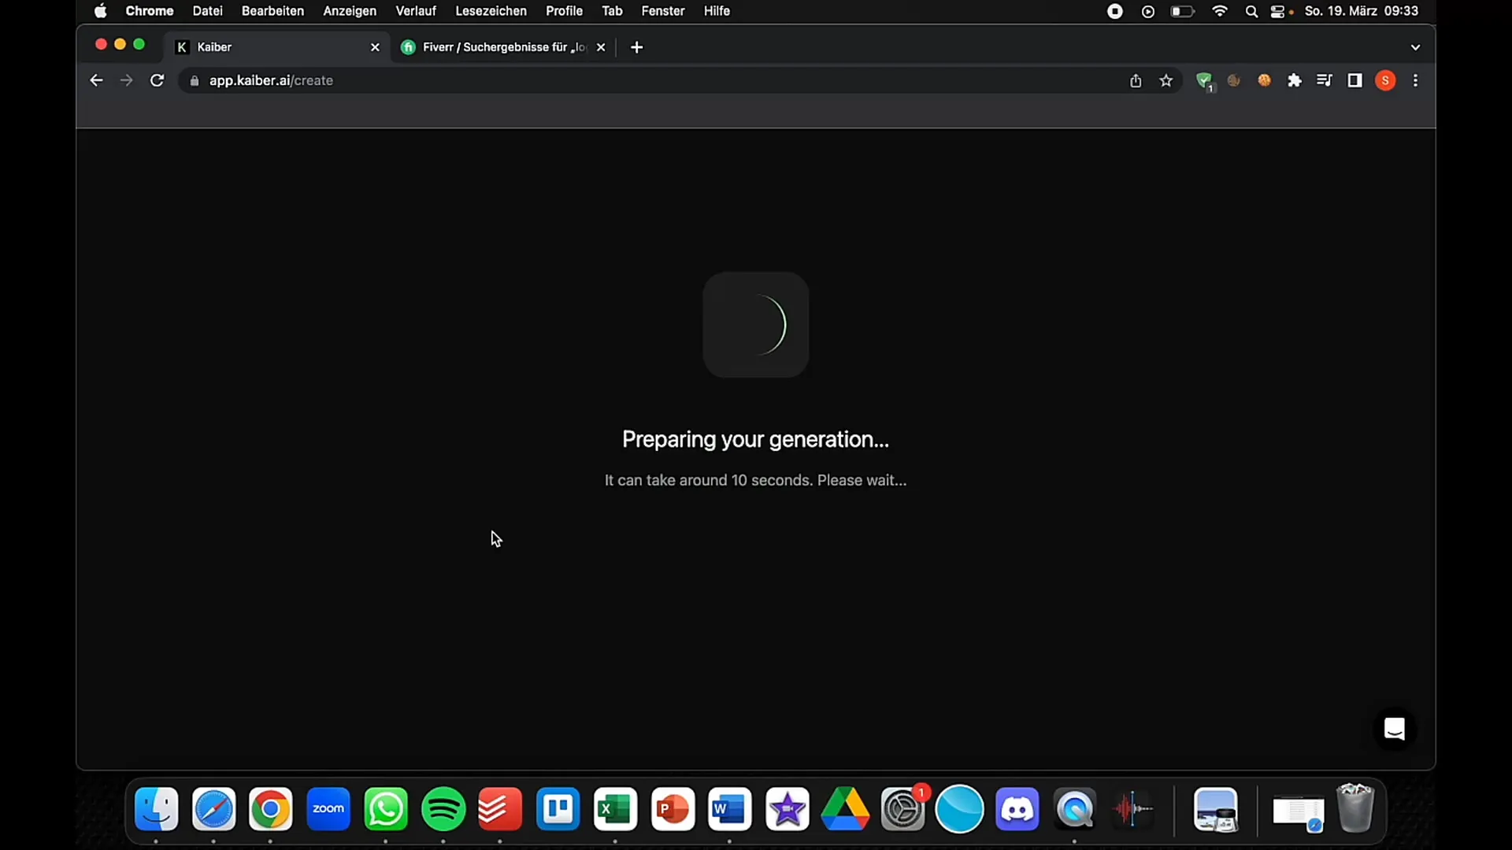Open the Verlauf menu
The height and width of the screenshot is (850, 1512).
(x=416, y=11)
